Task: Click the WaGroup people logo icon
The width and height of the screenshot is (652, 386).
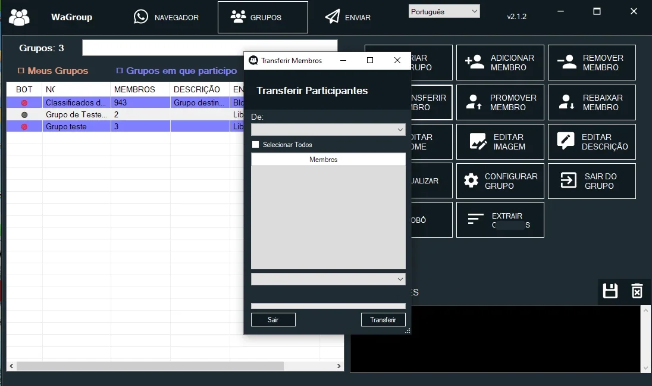Action: coord(19,17)
